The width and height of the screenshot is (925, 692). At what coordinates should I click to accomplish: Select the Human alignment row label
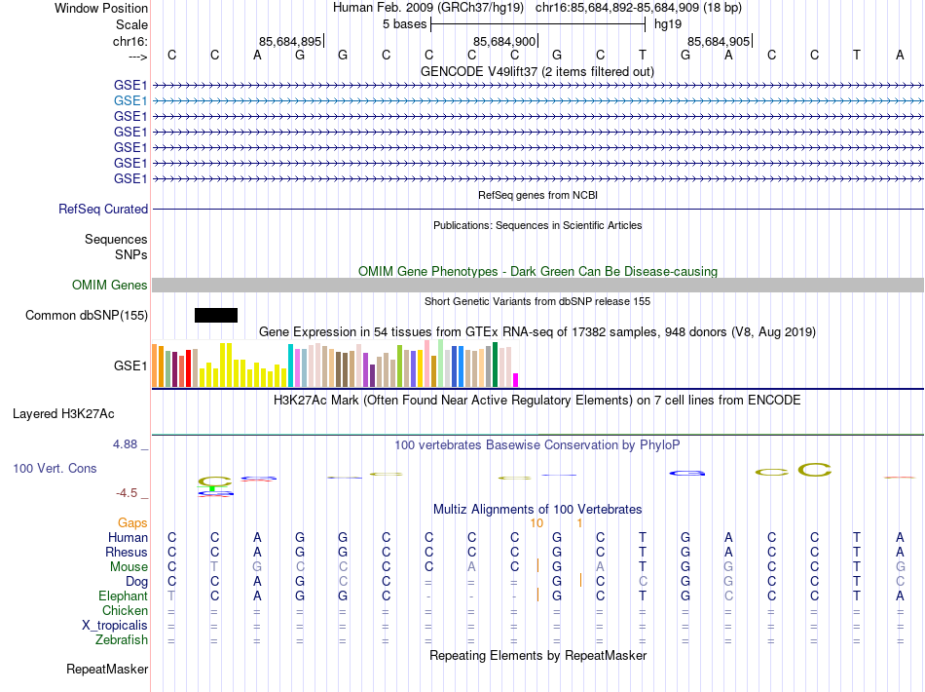pyautogui.click(x=128, y=537)
